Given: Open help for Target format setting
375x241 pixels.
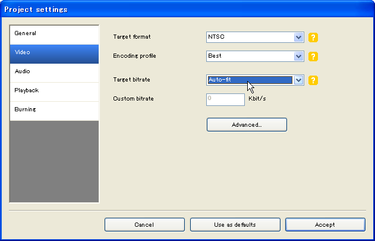Looking at the screenshot, I should click(x=313, y=37).
